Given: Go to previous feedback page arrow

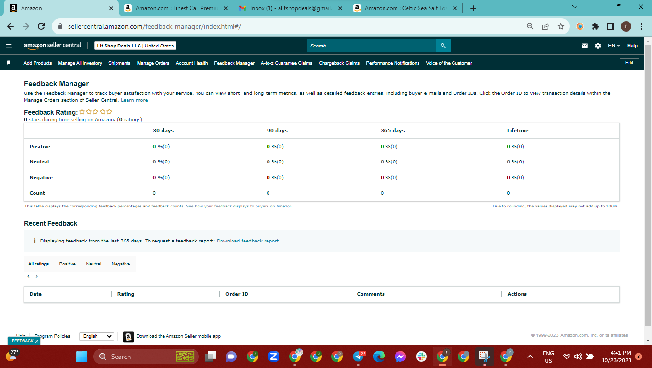Looking at the screenshot, I should coord(28,276).
